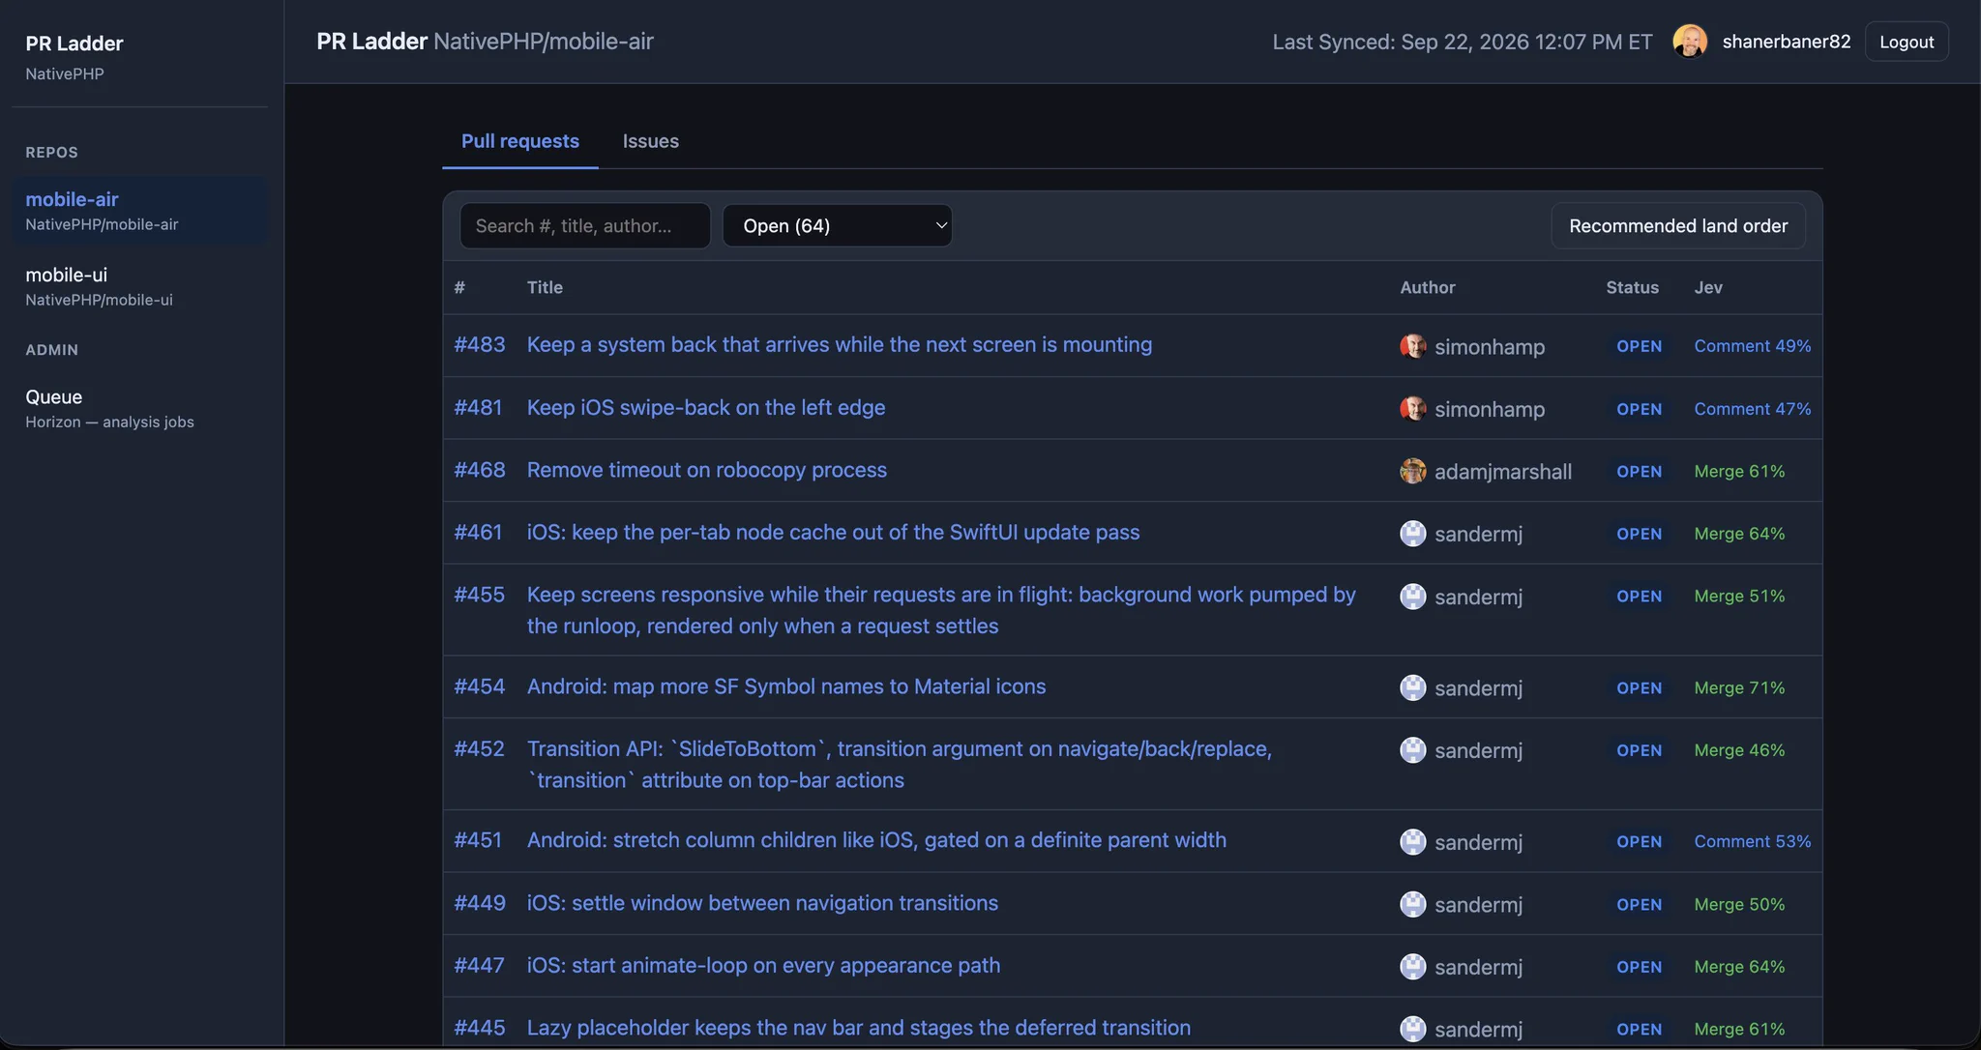Select the mobile-ui repo in the sidebar

point(140,285)
